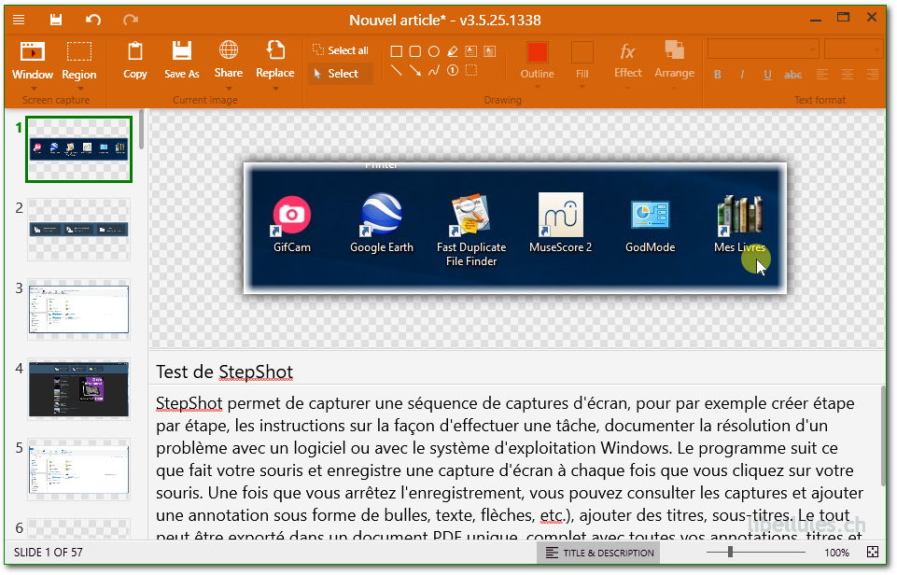
Task: Expand the Fill dropdown arrow
Action: [x=582, y=87]
